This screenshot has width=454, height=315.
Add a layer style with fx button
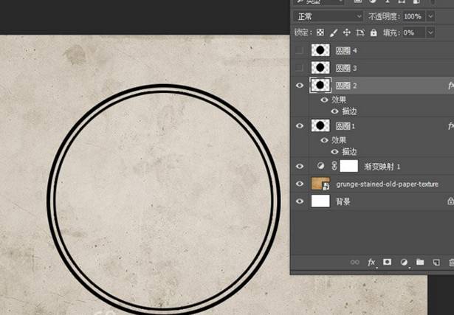[371, 262]
